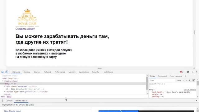Open the DevTools customize three-dot menu
This screenshot has width=199, height=112.
point(192,72)
